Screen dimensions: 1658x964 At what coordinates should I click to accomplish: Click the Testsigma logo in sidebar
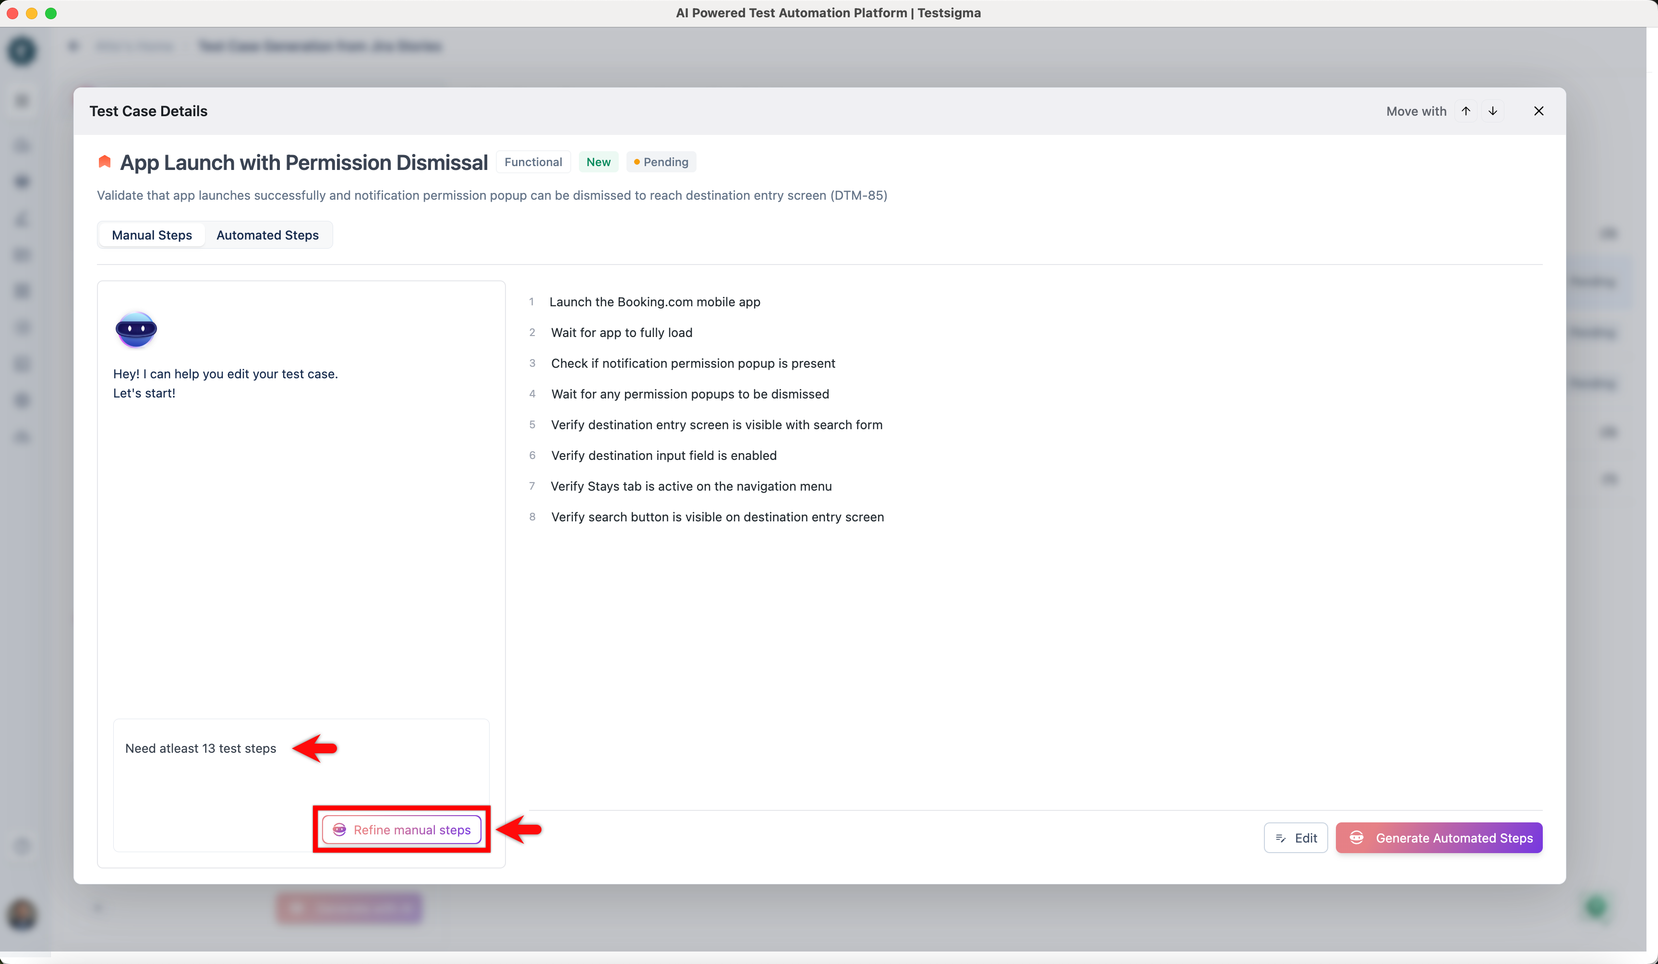22,51
